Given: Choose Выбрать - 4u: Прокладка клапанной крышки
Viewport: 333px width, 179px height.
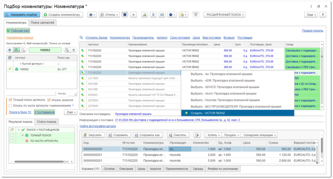Looking at the screenshot, I should pyautogui.click(x=238, y=74).
